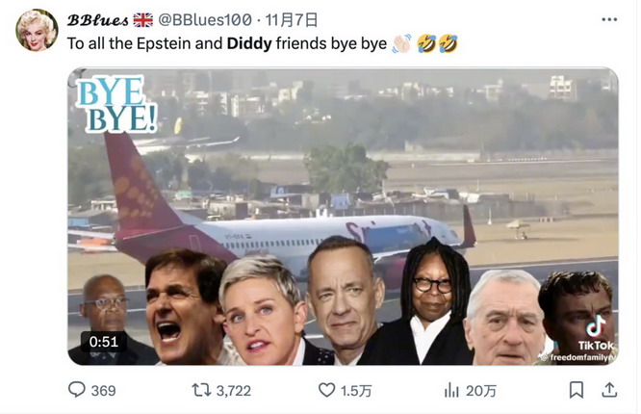
Task: Like the post with the heart icon
Action: point(328,390)
